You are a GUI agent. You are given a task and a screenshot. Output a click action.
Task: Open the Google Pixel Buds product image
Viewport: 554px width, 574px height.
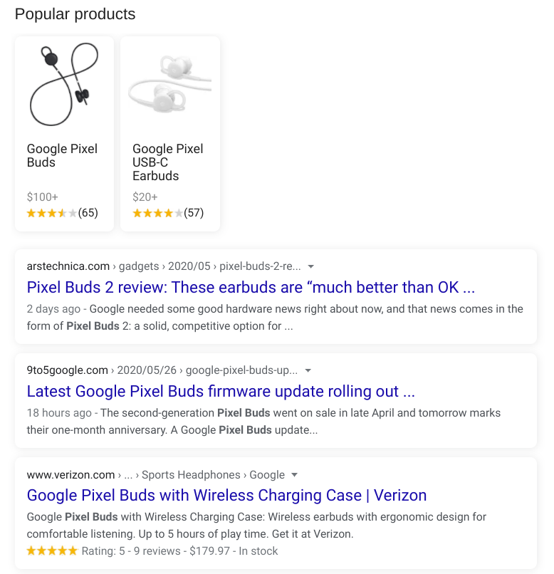64,84
